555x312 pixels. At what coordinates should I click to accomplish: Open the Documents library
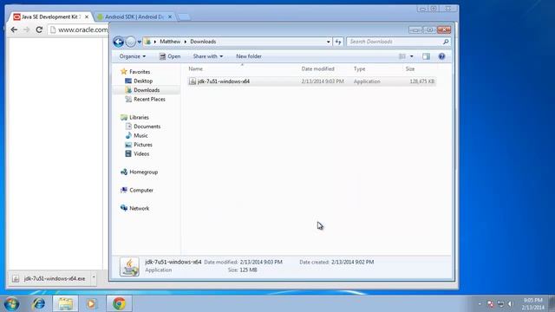[x=147, y=127]
